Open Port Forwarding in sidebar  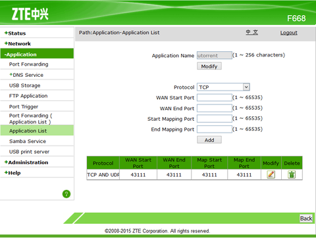click(29, 64)
